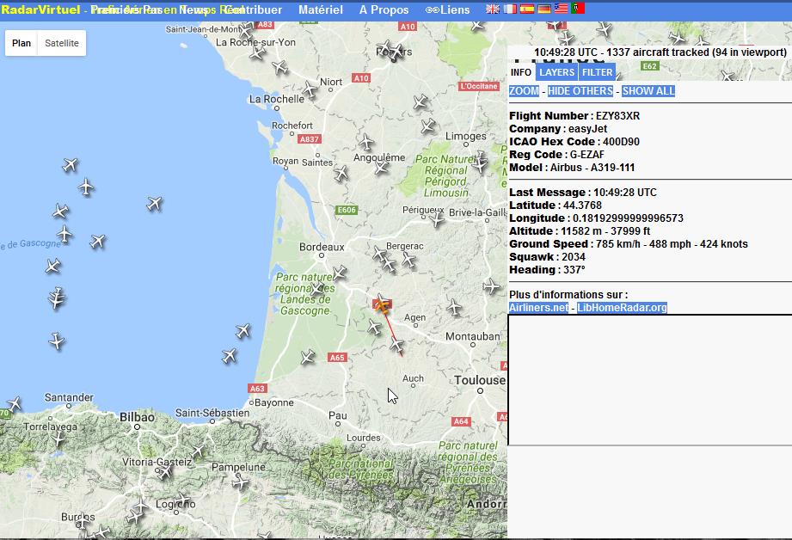Click the squawk value 2034
792x540 pixels.
(574, 256)
